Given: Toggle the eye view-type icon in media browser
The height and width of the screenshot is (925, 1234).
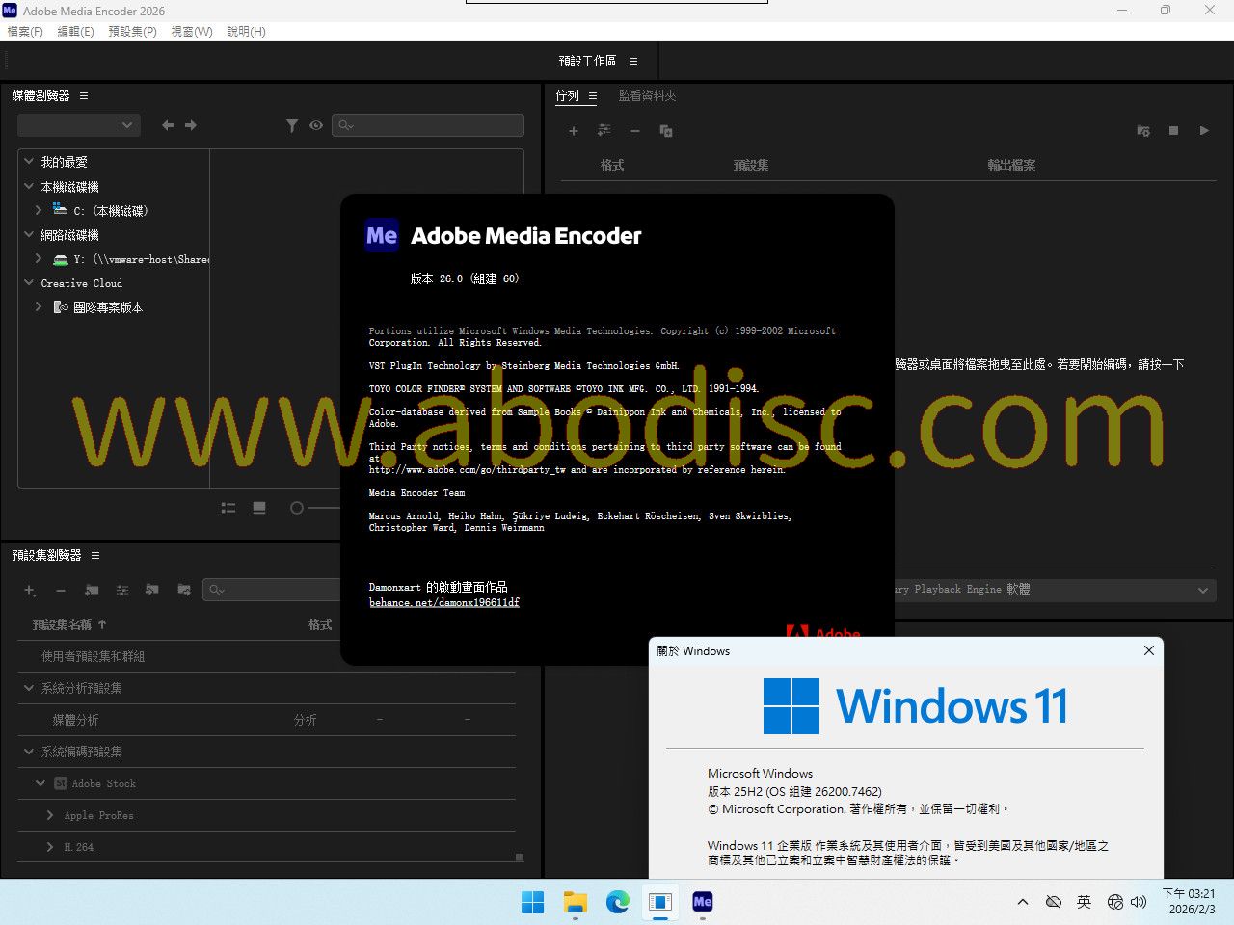Looking at the screenshot, I should [x=316, y=125].
